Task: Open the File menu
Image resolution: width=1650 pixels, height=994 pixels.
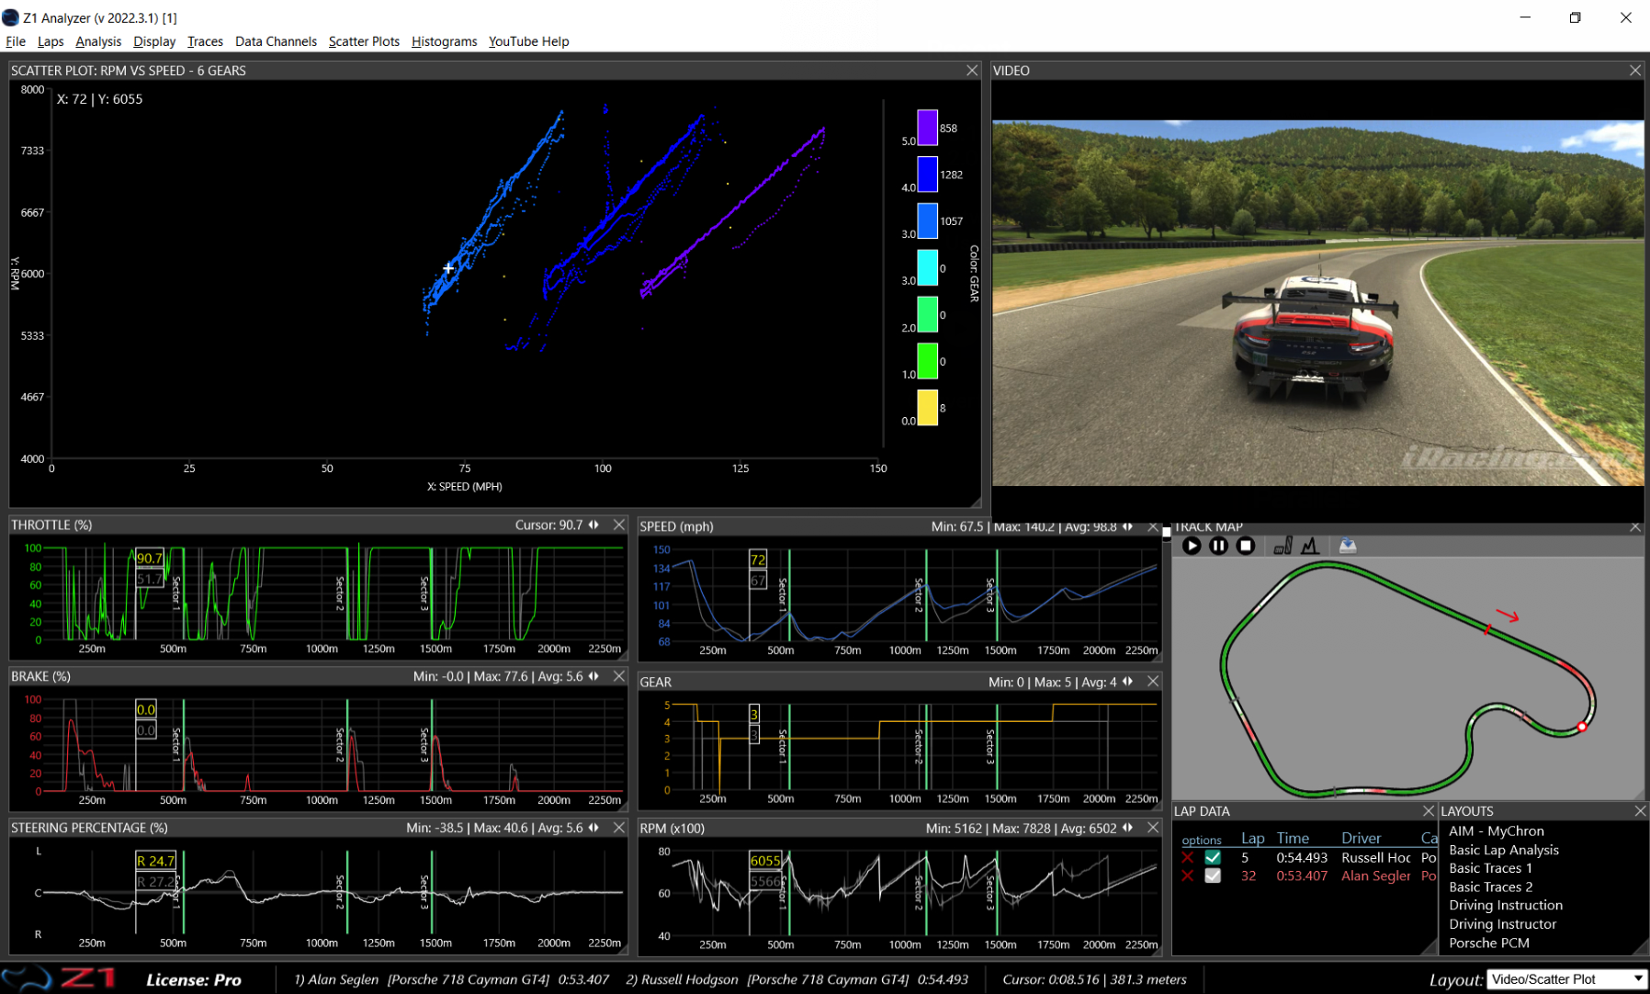Action: pyautogui.click(x=16, y=41)
